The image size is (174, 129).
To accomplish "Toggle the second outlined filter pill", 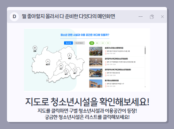I will (x=103, y=43).
